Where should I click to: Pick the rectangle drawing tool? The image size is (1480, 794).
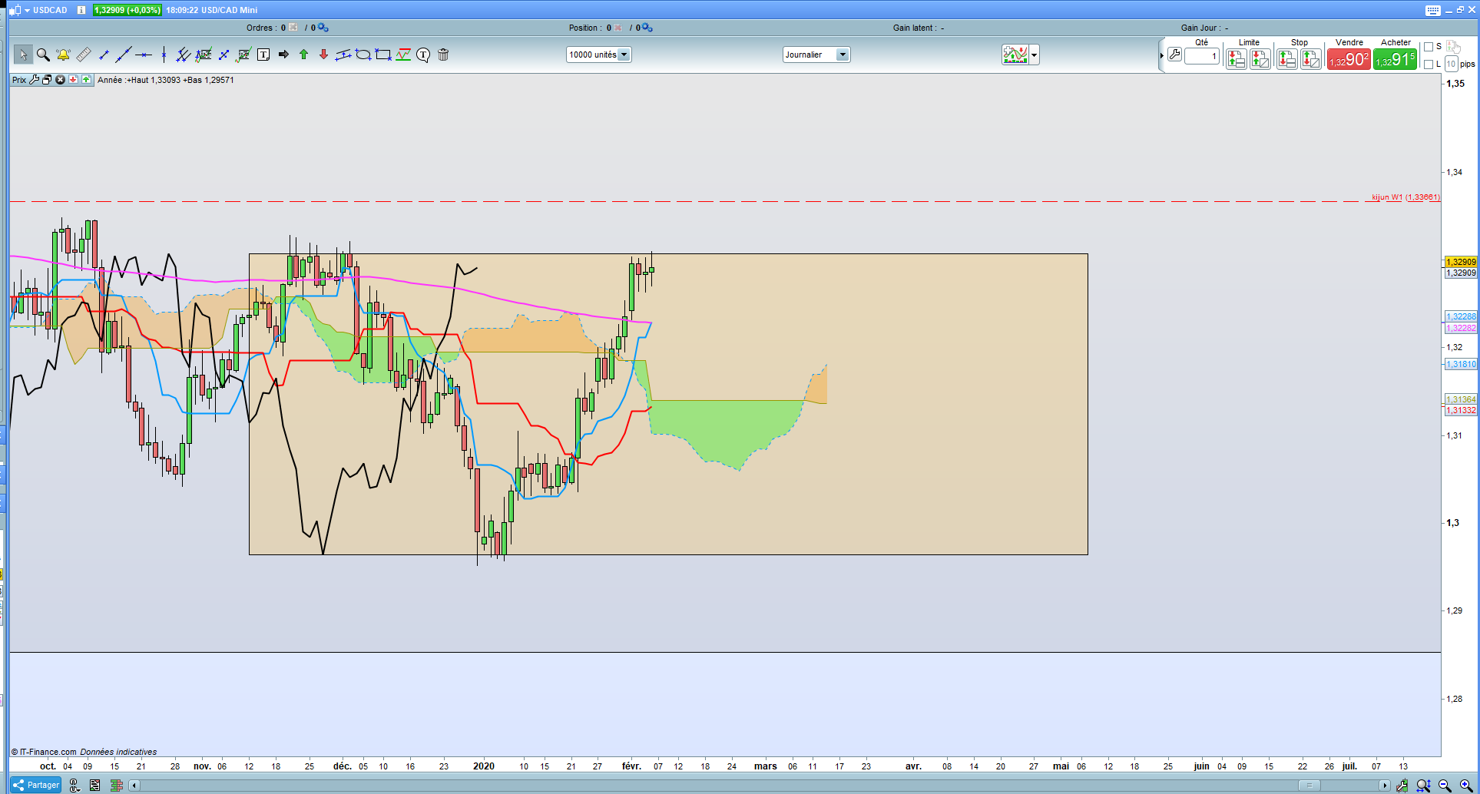383,55
